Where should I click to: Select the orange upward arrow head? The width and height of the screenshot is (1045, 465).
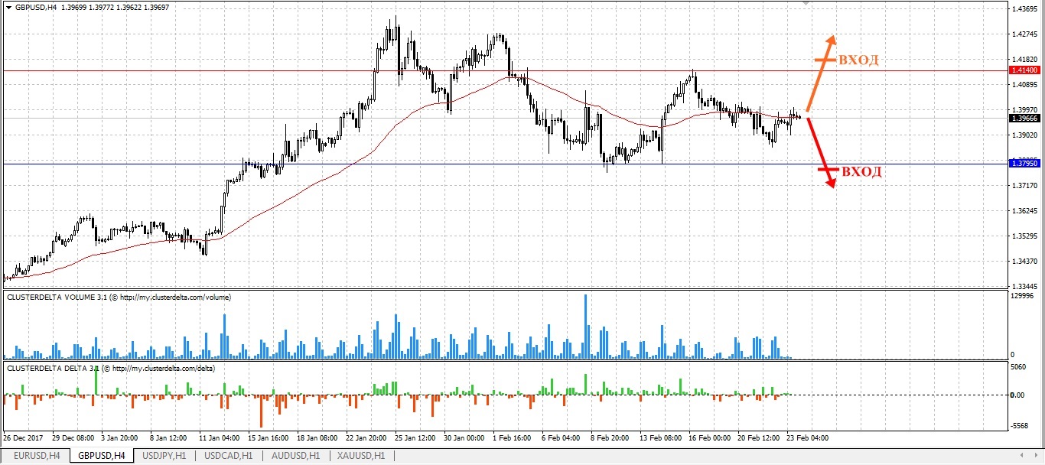(x=831, y=40)
